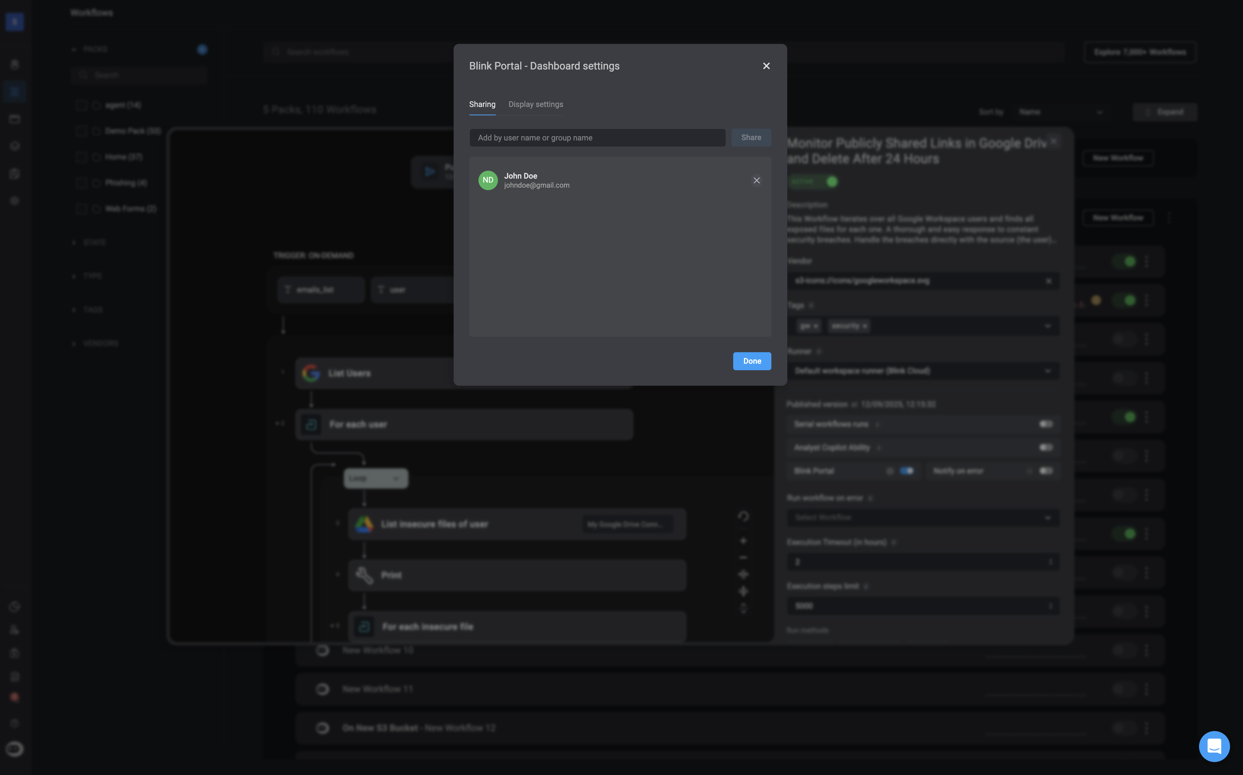Remove John Doe from sharing list

pos(756,180)
